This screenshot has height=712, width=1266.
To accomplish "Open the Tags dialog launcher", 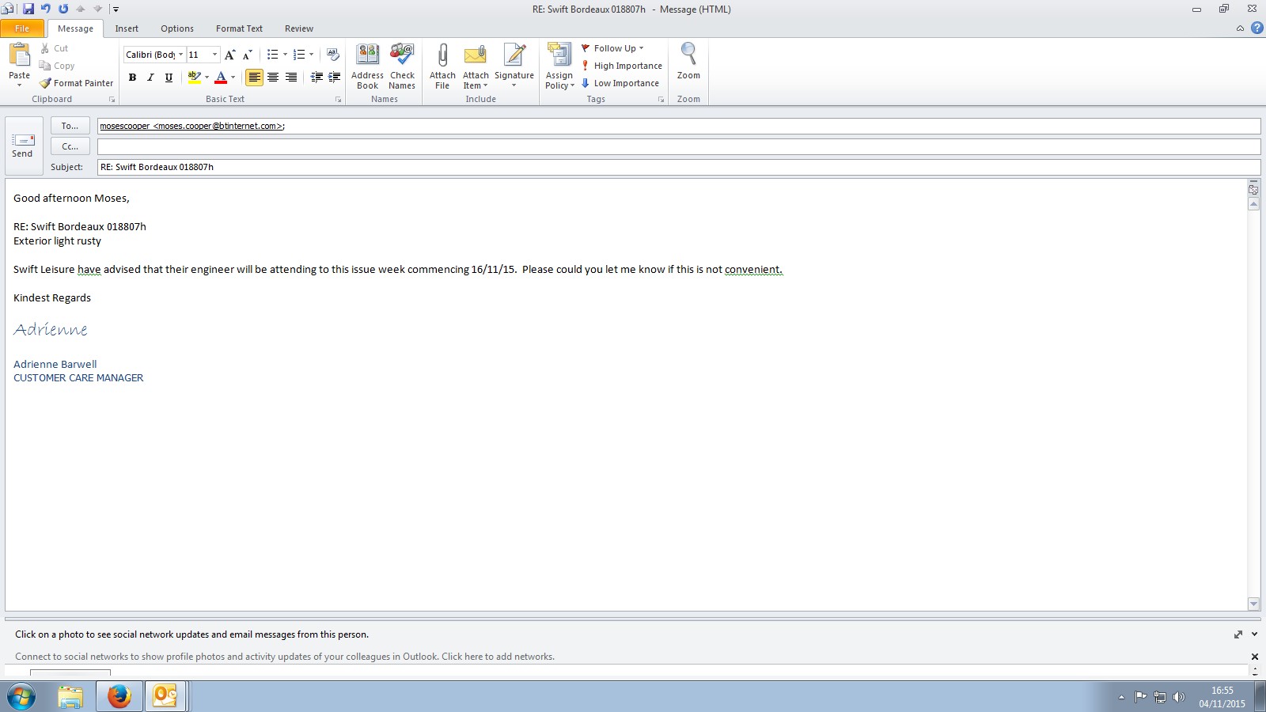I will tap(661, 100).
